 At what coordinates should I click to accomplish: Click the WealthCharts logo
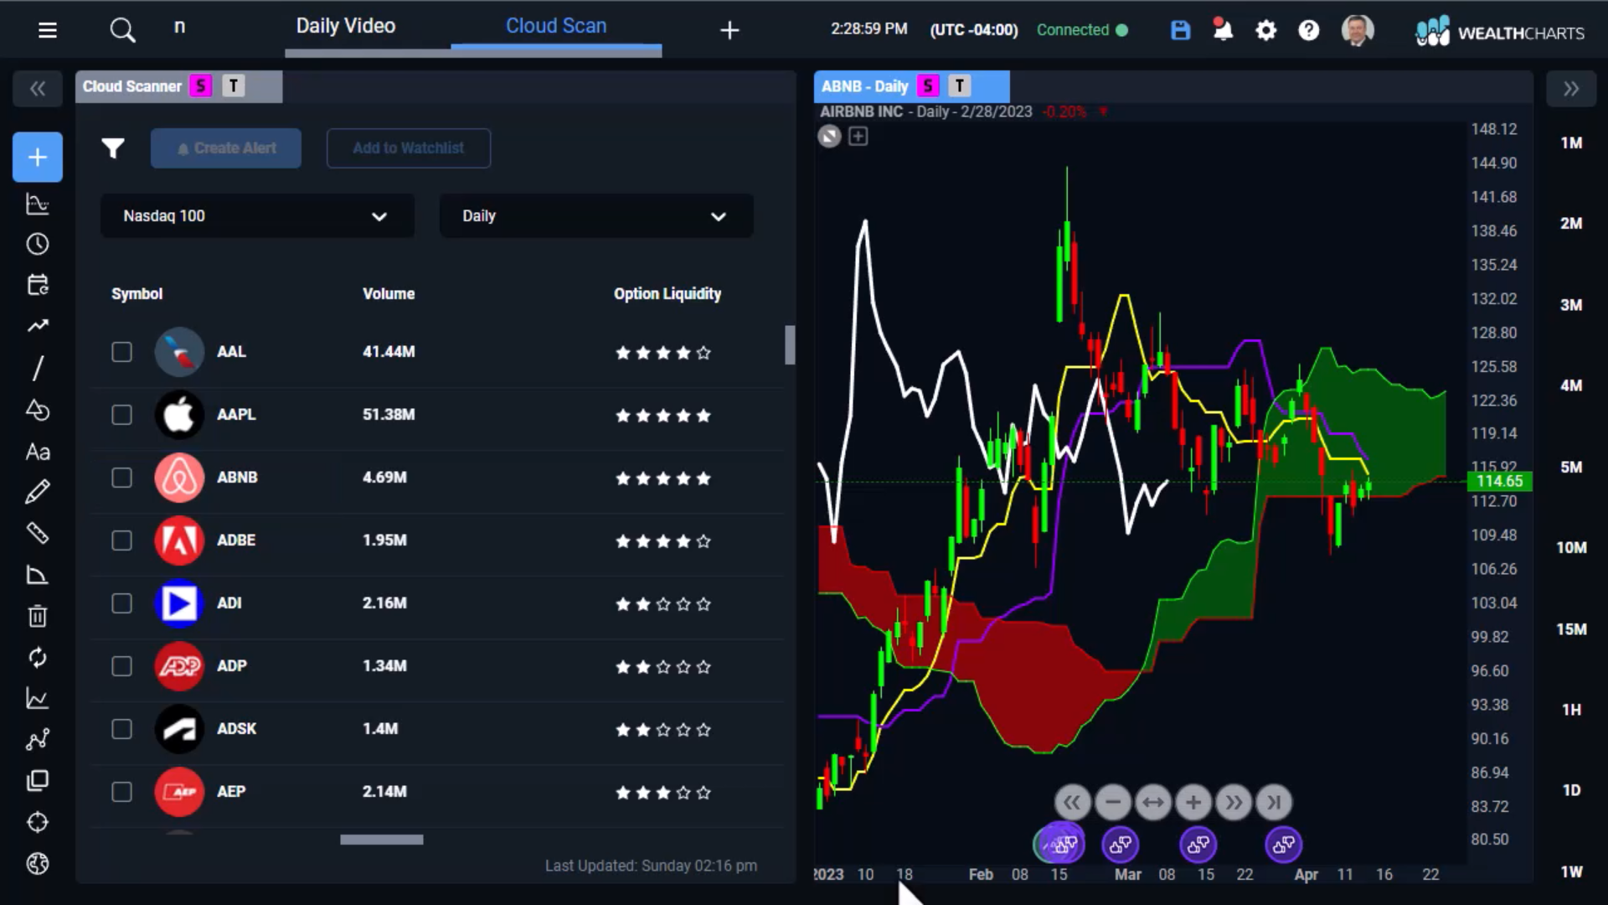tap(1499, 32)
